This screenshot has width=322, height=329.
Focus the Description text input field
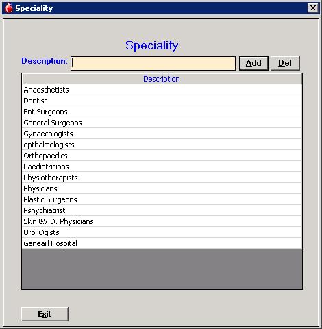[153, 63]
